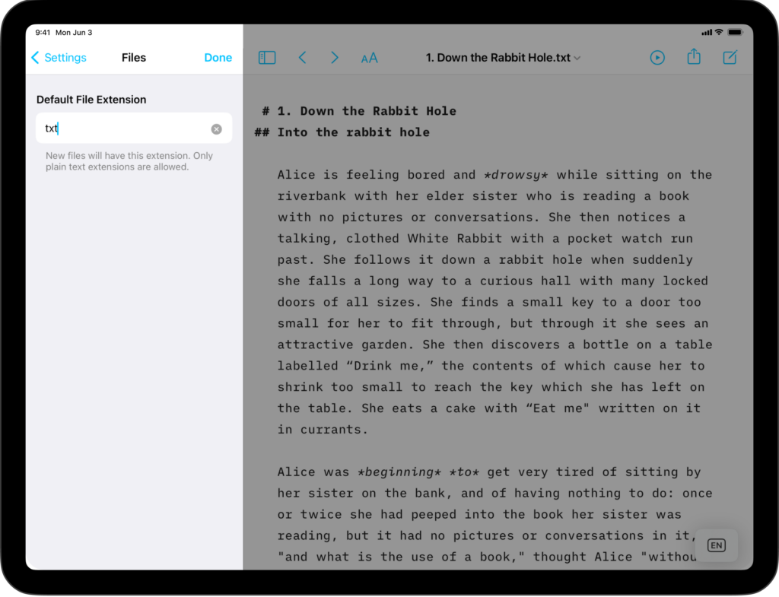Create a new document with the compose icon
Screen dimensions: 779x597
pos(730,57)
